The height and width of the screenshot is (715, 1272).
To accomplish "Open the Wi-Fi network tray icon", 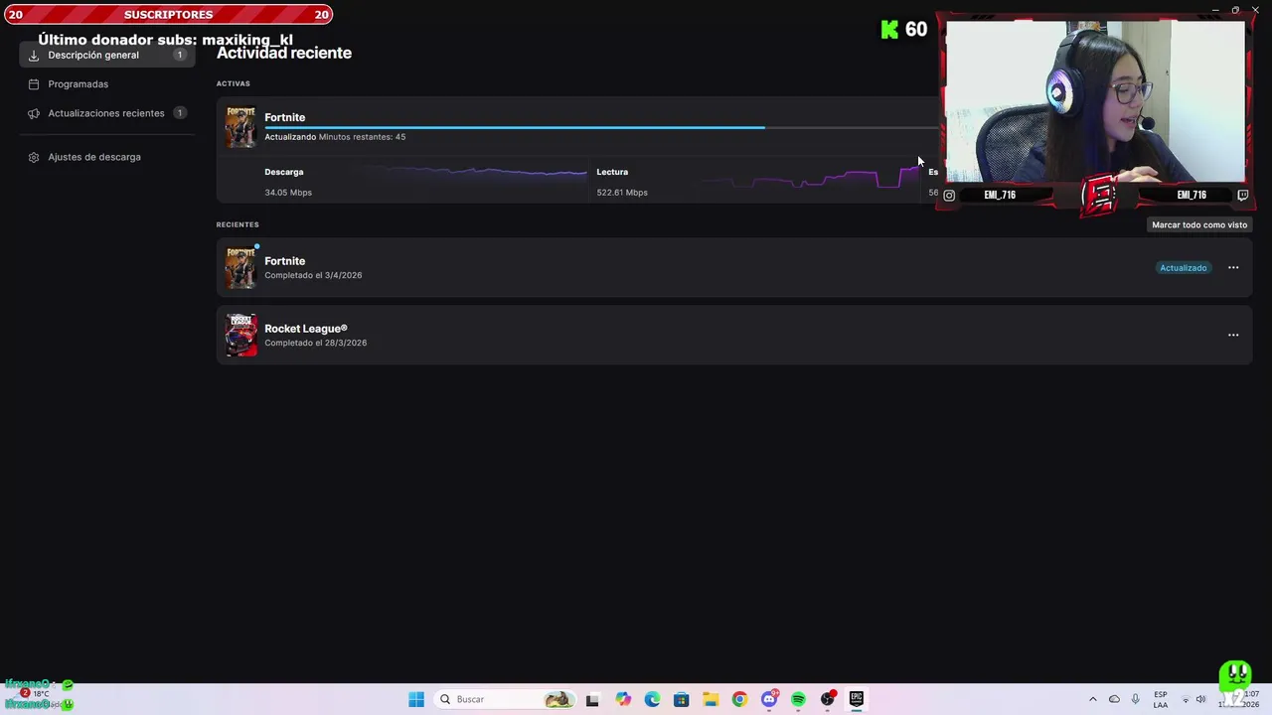I will pyautogui.click(x=1185, y=699).
